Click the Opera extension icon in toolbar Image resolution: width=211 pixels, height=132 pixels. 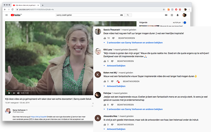[x=176, y=9]
